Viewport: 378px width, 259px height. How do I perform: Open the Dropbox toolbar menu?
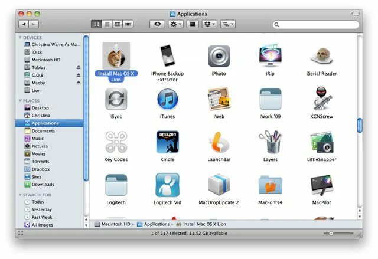tap(209, 24)
